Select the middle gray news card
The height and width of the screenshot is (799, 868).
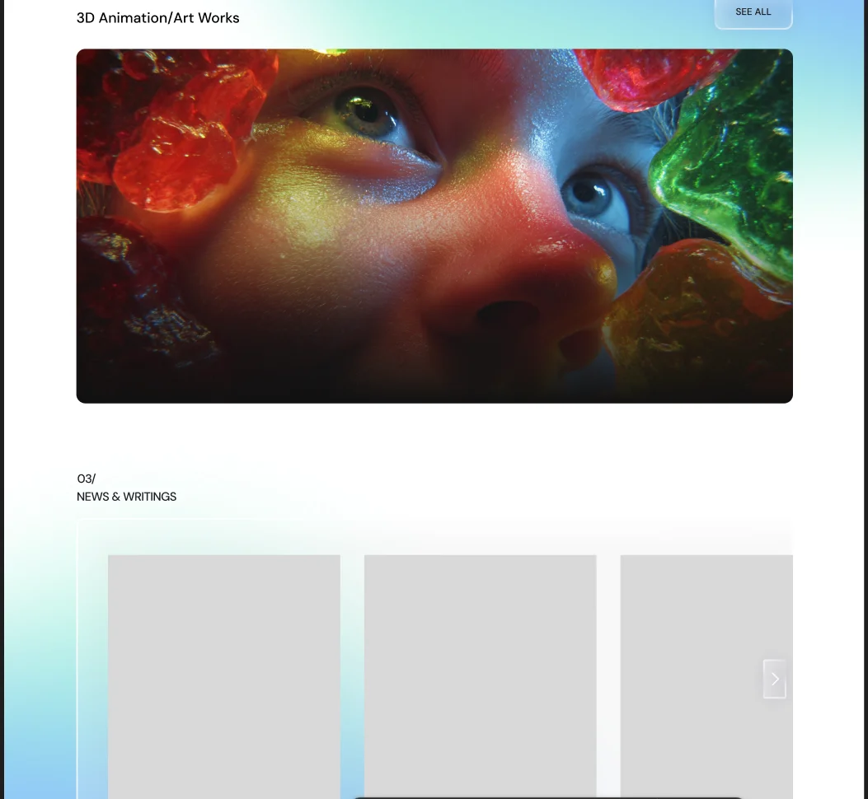click(x=480, y=677)
